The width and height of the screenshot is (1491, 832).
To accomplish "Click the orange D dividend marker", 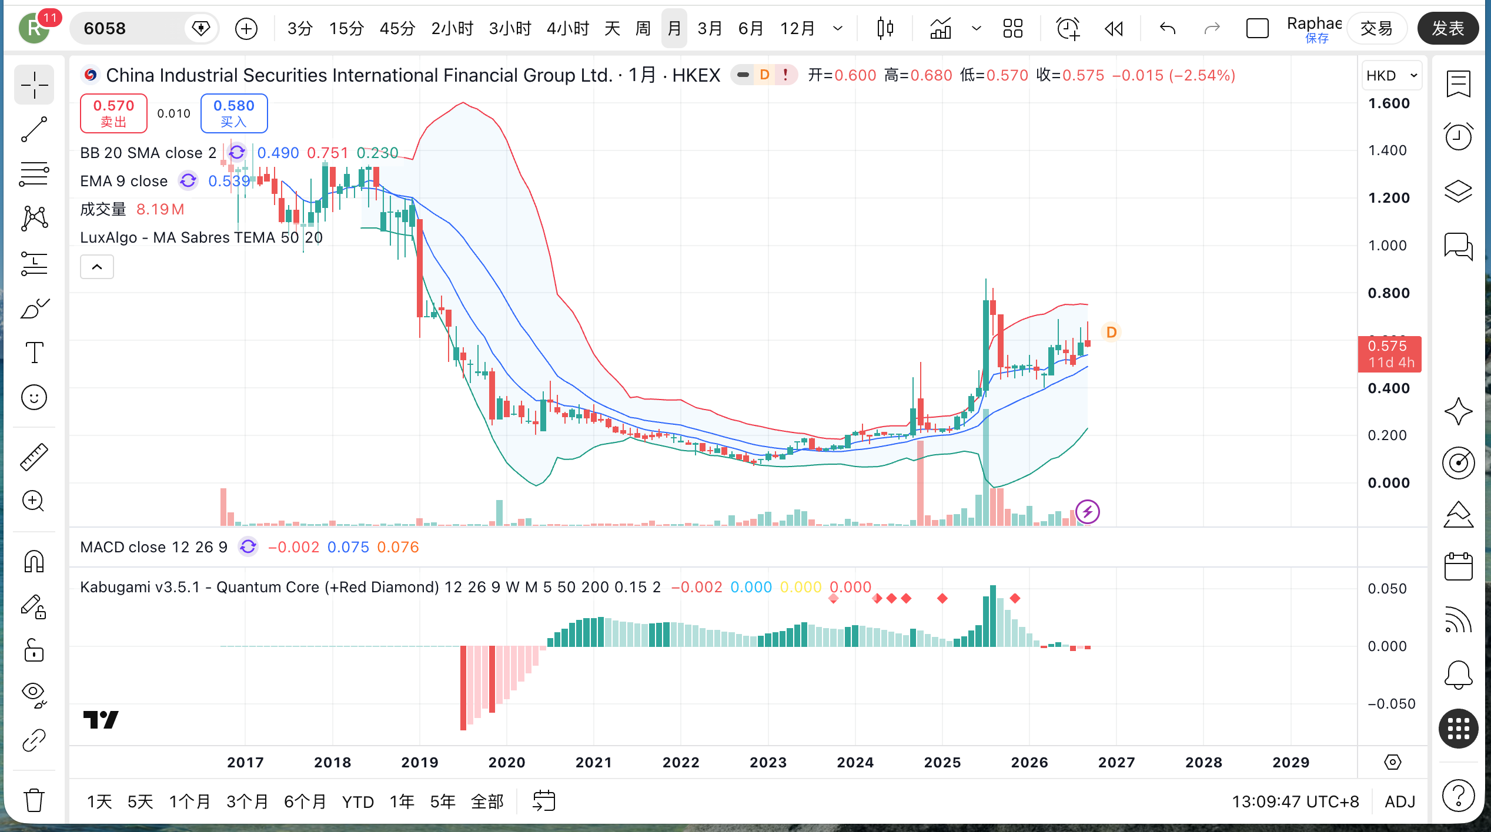I will tap(1111, 333).
